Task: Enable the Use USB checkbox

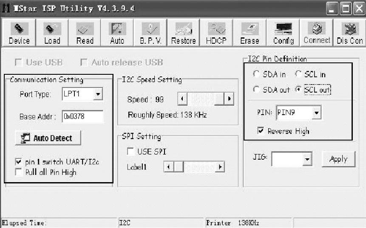Action: tap(18, 62)
